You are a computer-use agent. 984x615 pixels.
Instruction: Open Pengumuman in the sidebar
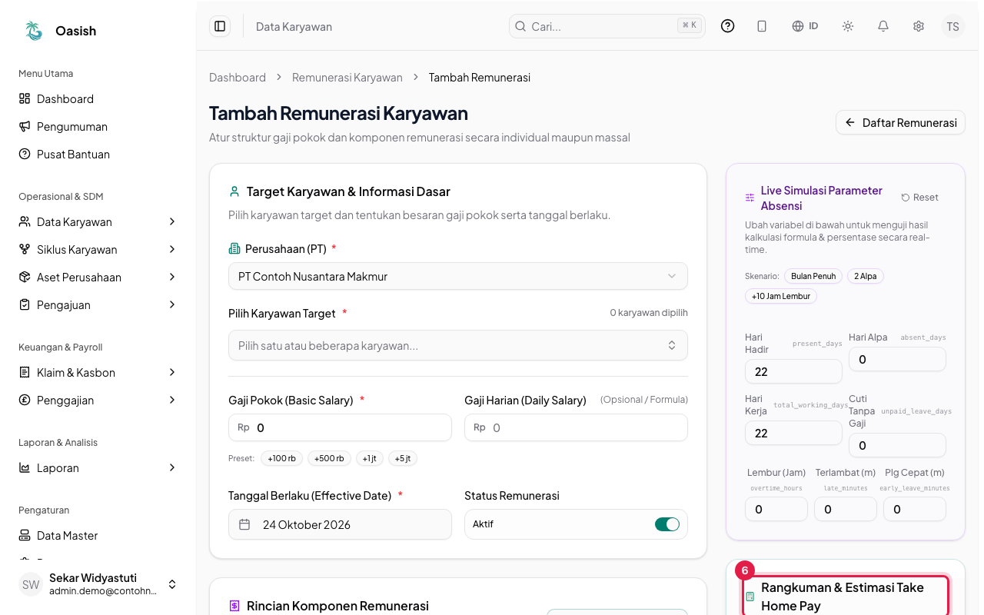point(98,126)
